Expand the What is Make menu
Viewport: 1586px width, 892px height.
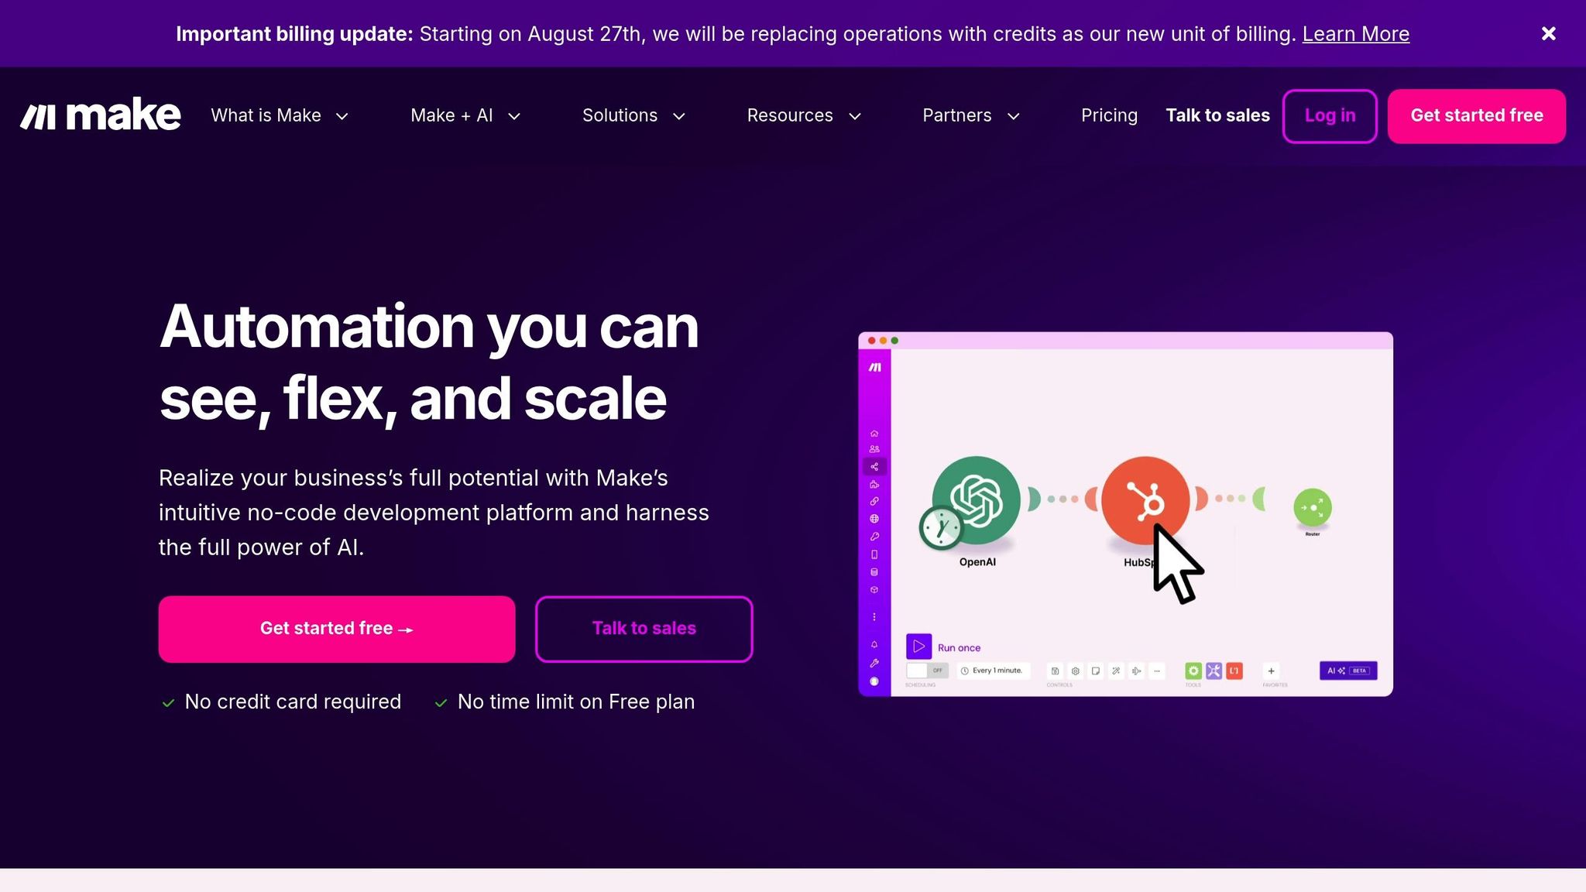click(280, 115)
